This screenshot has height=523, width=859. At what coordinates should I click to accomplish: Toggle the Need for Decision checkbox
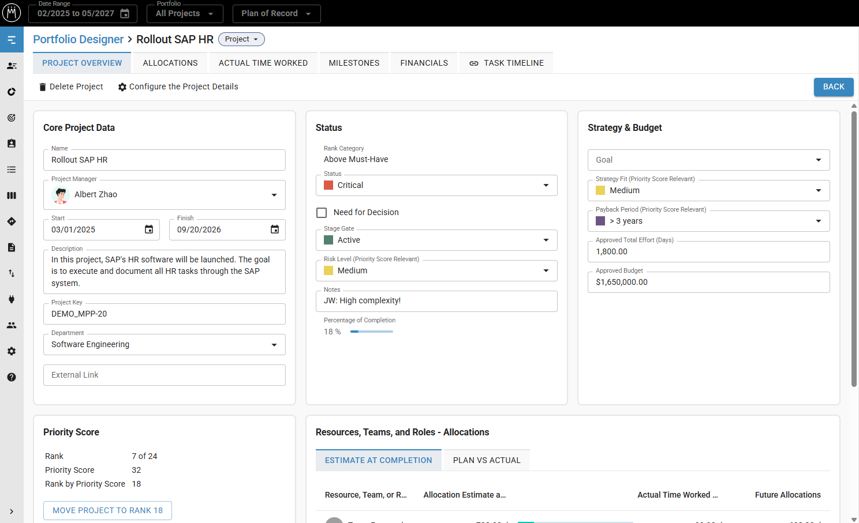[x=322, y=213]
